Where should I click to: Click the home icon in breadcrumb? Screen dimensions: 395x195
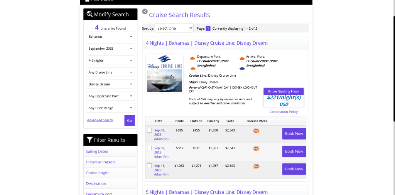(87, 1)
